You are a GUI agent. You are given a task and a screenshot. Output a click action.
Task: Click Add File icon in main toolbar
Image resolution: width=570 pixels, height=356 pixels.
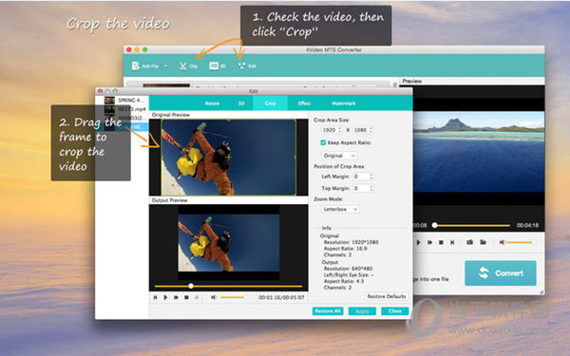[x=136, y=66]
